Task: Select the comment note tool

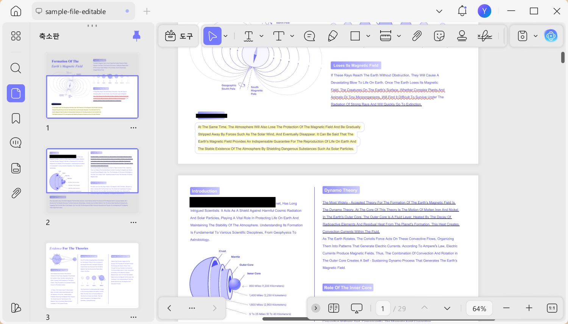Action: click(x=309, y=36)
